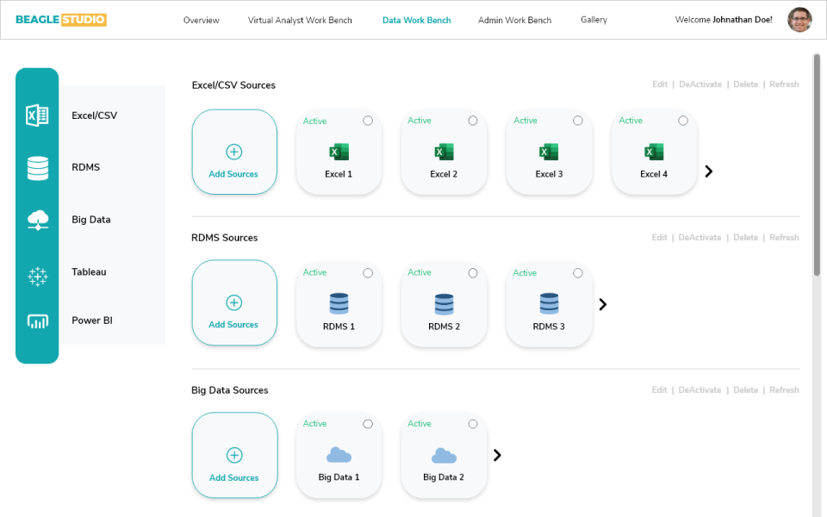Go to the Gallery tab
This screenshot has width=827, height=517.
594,20
